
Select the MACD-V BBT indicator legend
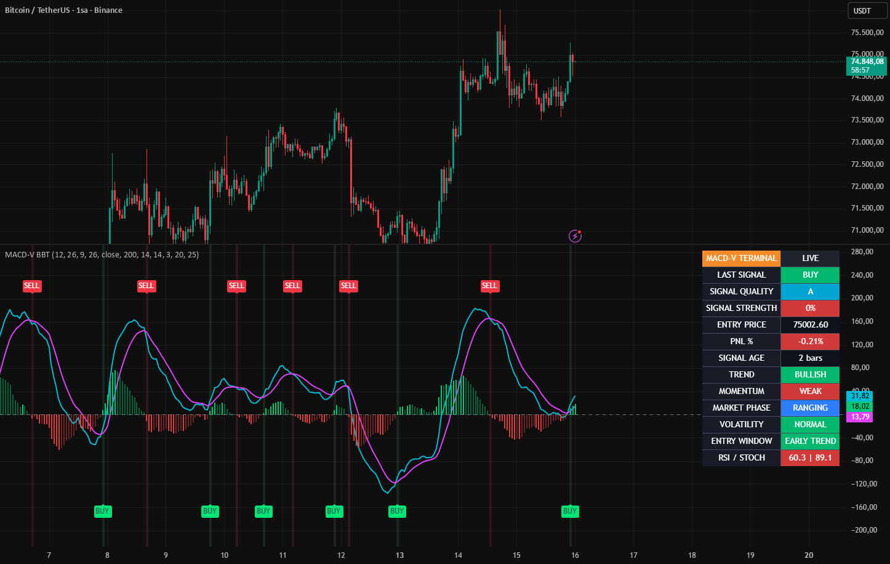tap(102, 254)
